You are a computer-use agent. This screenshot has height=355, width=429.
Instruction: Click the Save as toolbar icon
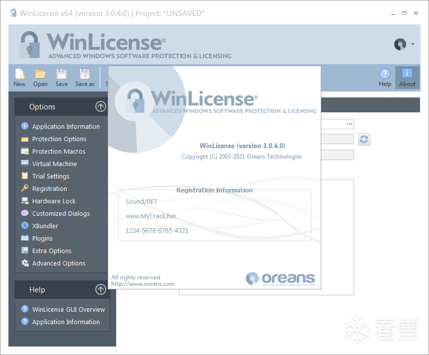click(x=85, y=74)
